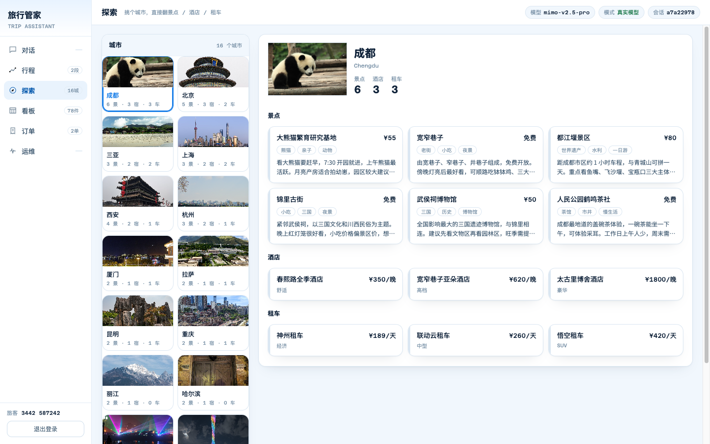Click the 世界遗产 tag
710x444 pixels.
tap(571, 150)
